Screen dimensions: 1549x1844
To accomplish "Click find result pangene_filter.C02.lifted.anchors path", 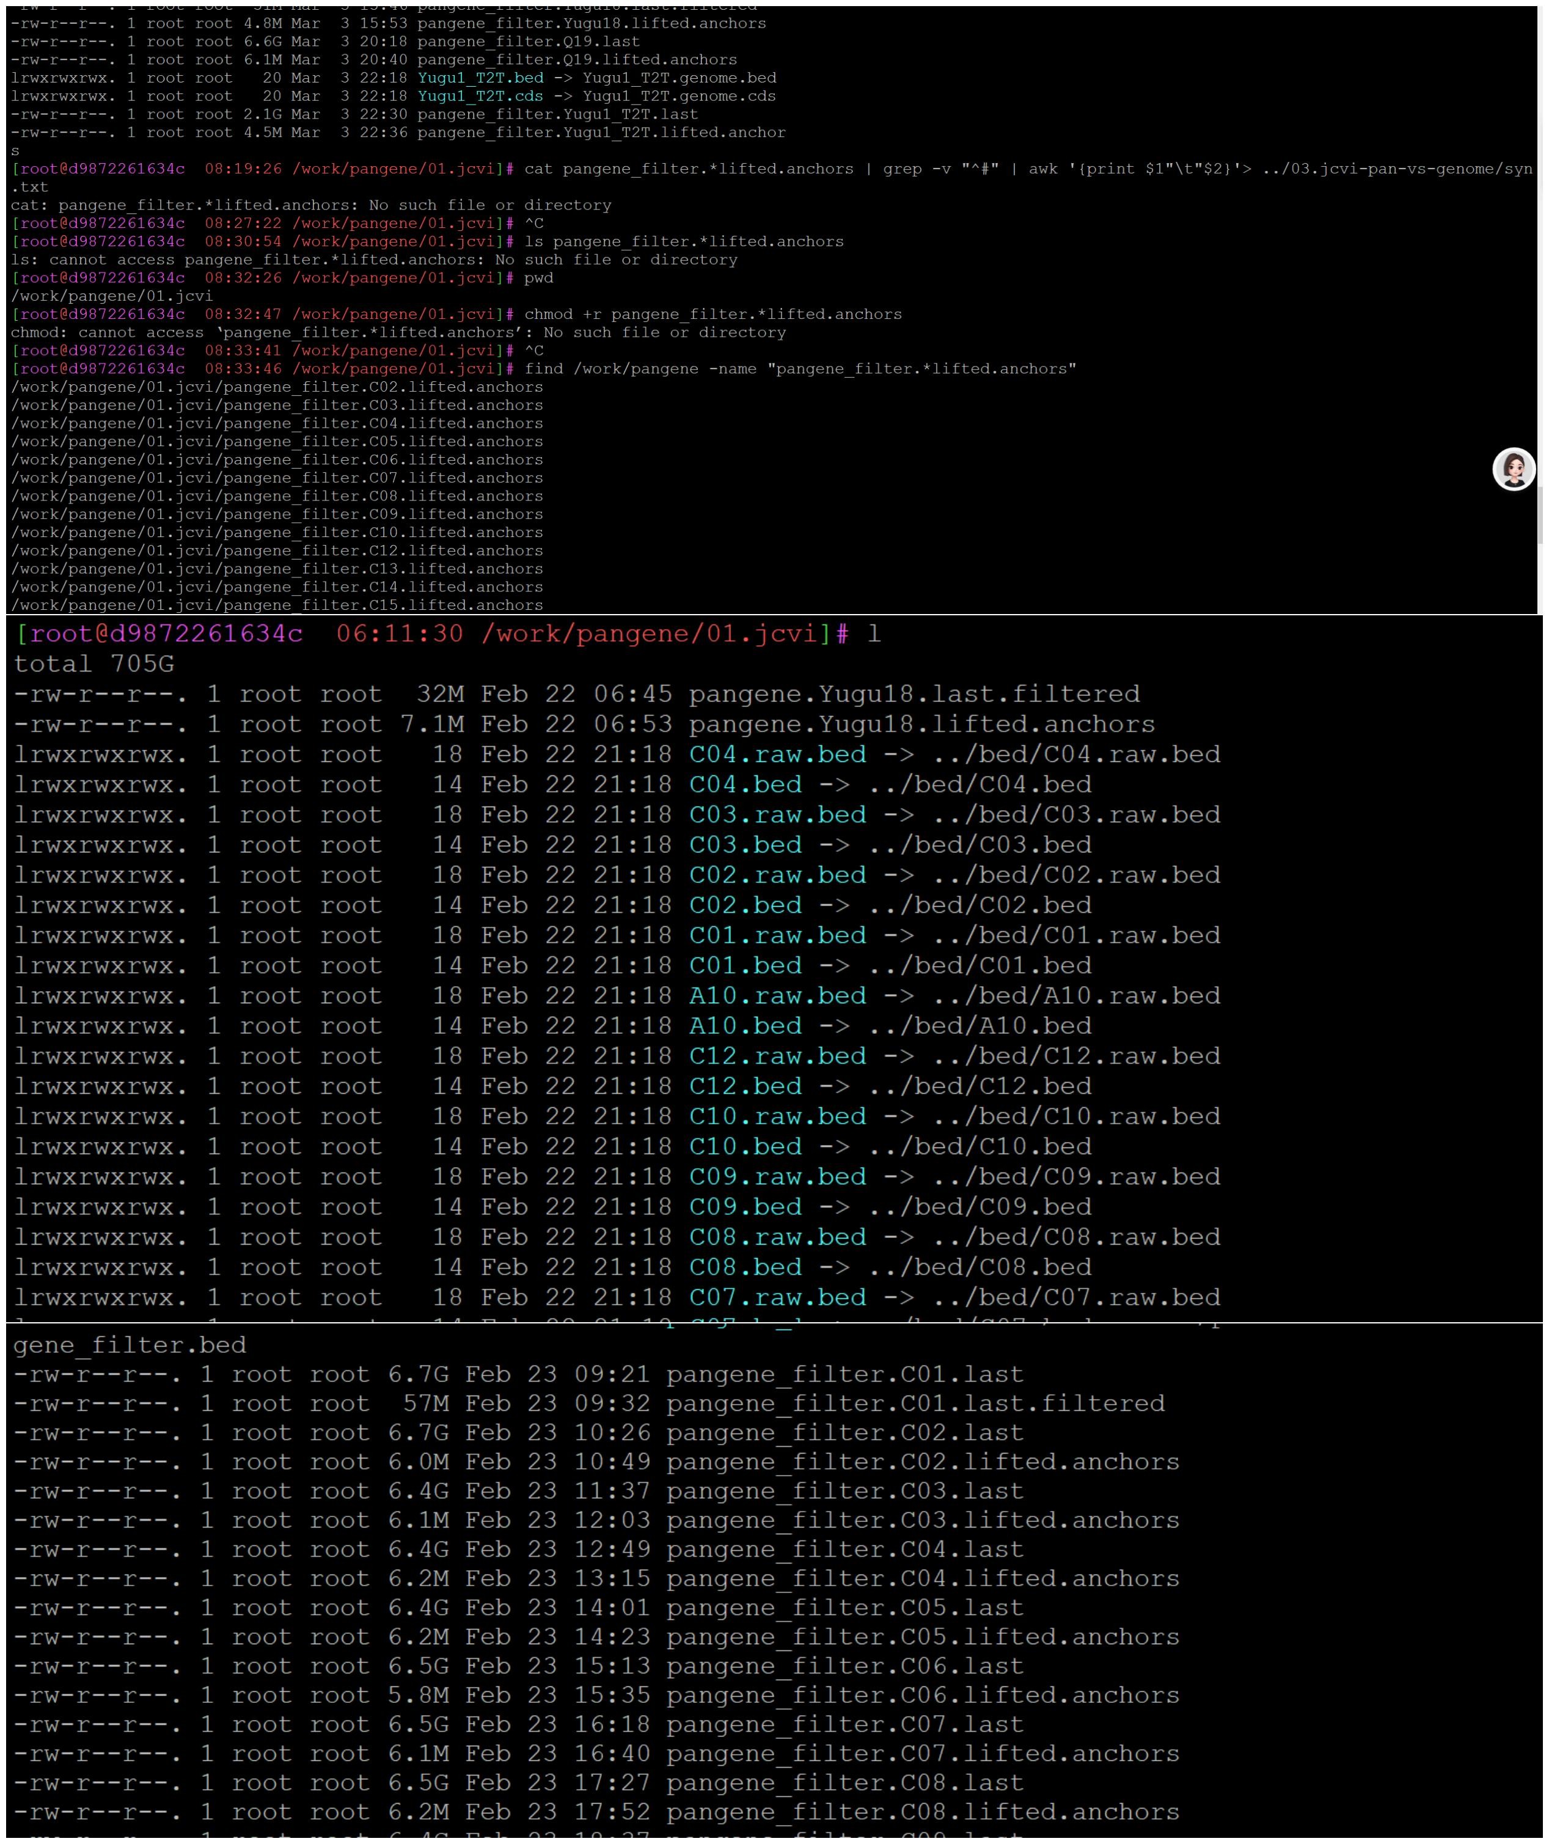I will coord(277,386).
